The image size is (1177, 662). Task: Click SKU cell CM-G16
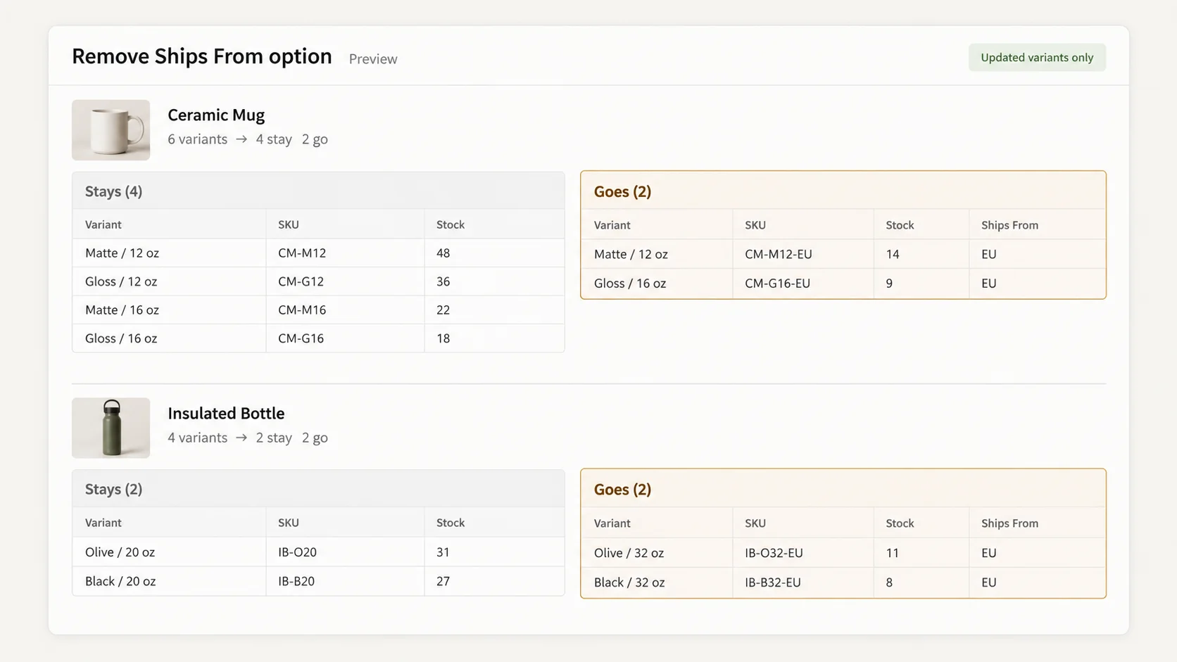pyautogui.click(x=345, y=338)
